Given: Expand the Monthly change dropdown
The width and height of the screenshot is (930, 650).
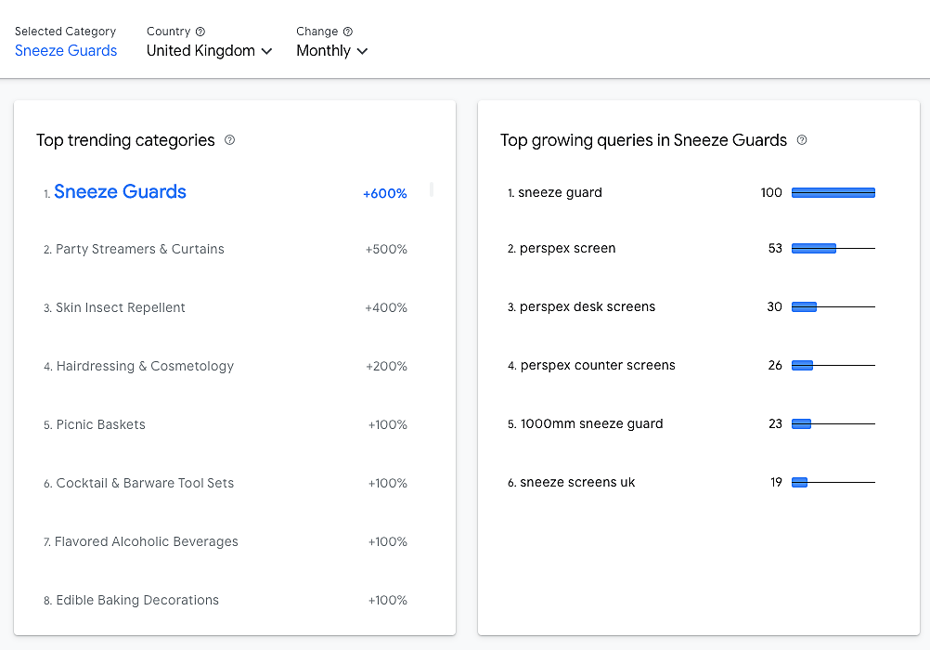Looking at the screenshot, I should (331, 51).
